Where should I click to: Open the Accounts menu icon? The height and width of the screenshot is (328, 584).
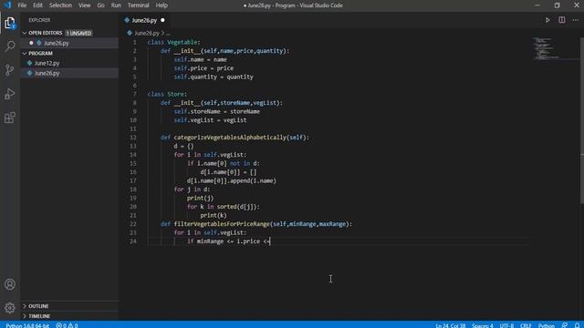(10, 284)
